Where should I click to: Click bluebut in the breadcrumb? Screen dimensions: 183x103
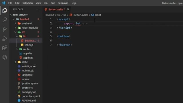[x=50, y=15]
